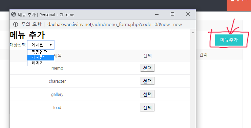Close the 메뉴 추가 popup window
251x128 pixels.
188,15
